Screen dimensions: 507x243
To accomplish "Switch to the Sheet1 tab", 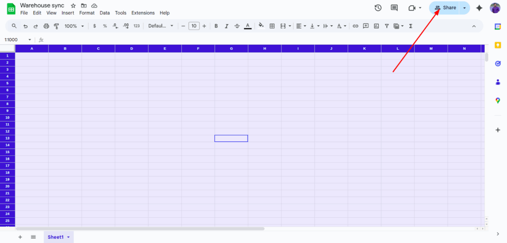I will [55, 237].
